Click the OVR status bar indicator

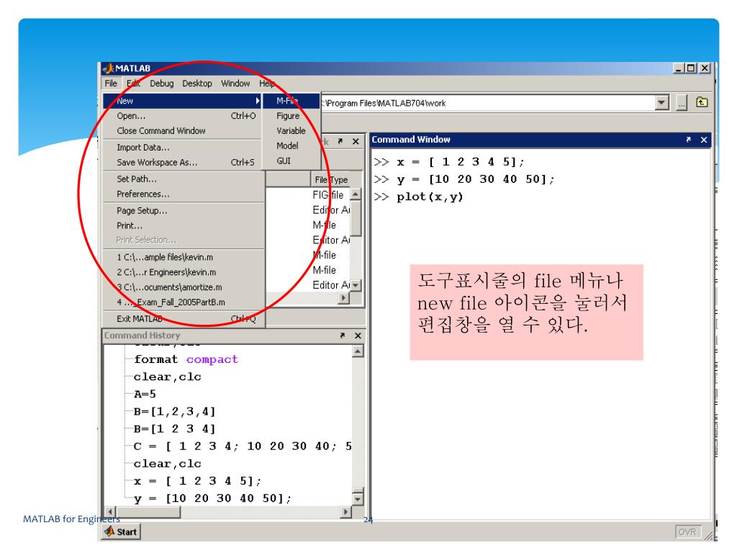[x=687, y=532]
